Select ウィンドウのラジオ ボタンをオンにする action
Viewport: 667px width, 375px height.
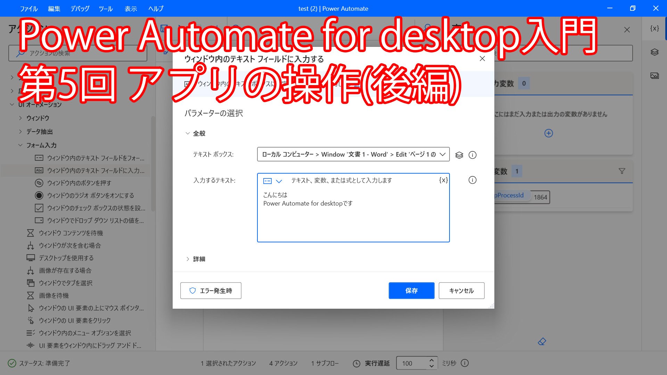click(84, 195)
